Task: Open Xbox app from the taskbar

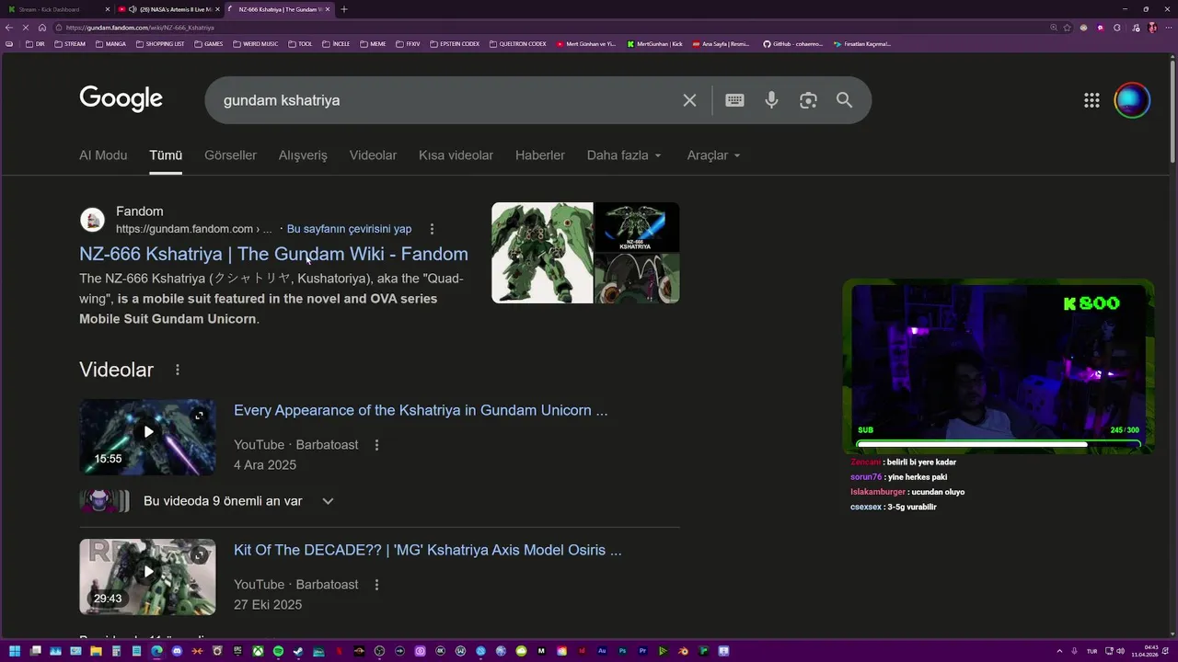Action: pos(258,651)
